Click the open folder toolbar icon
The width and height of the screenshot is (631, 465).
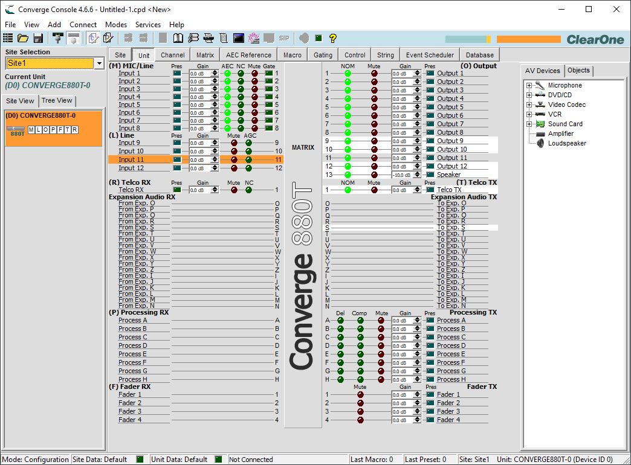[x=23, y=38]
